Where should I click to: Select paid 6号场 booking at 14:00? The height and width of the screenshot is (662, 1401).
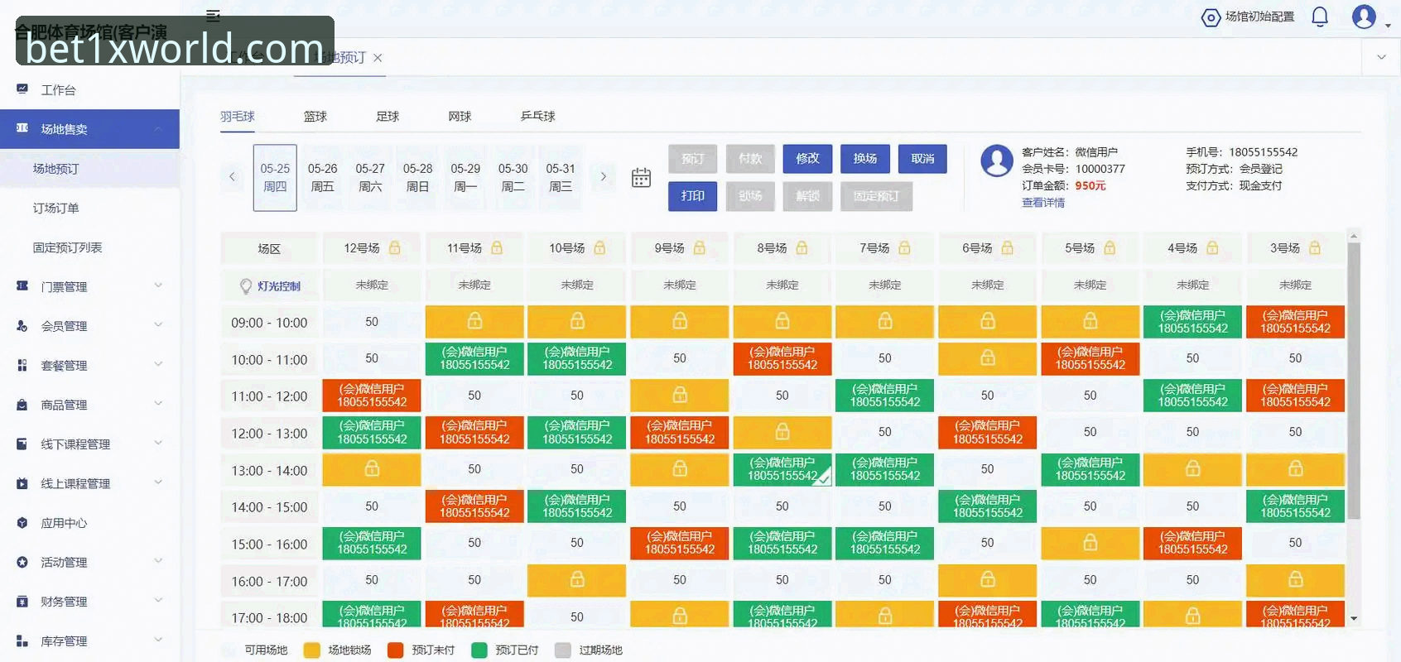(x=988, y=506)
